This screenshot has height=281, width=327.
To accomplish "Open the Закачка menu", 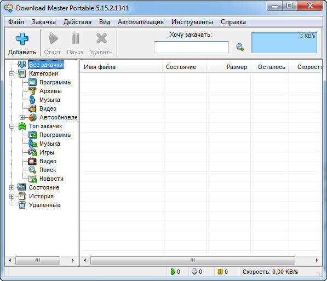I will coord(44,22).
